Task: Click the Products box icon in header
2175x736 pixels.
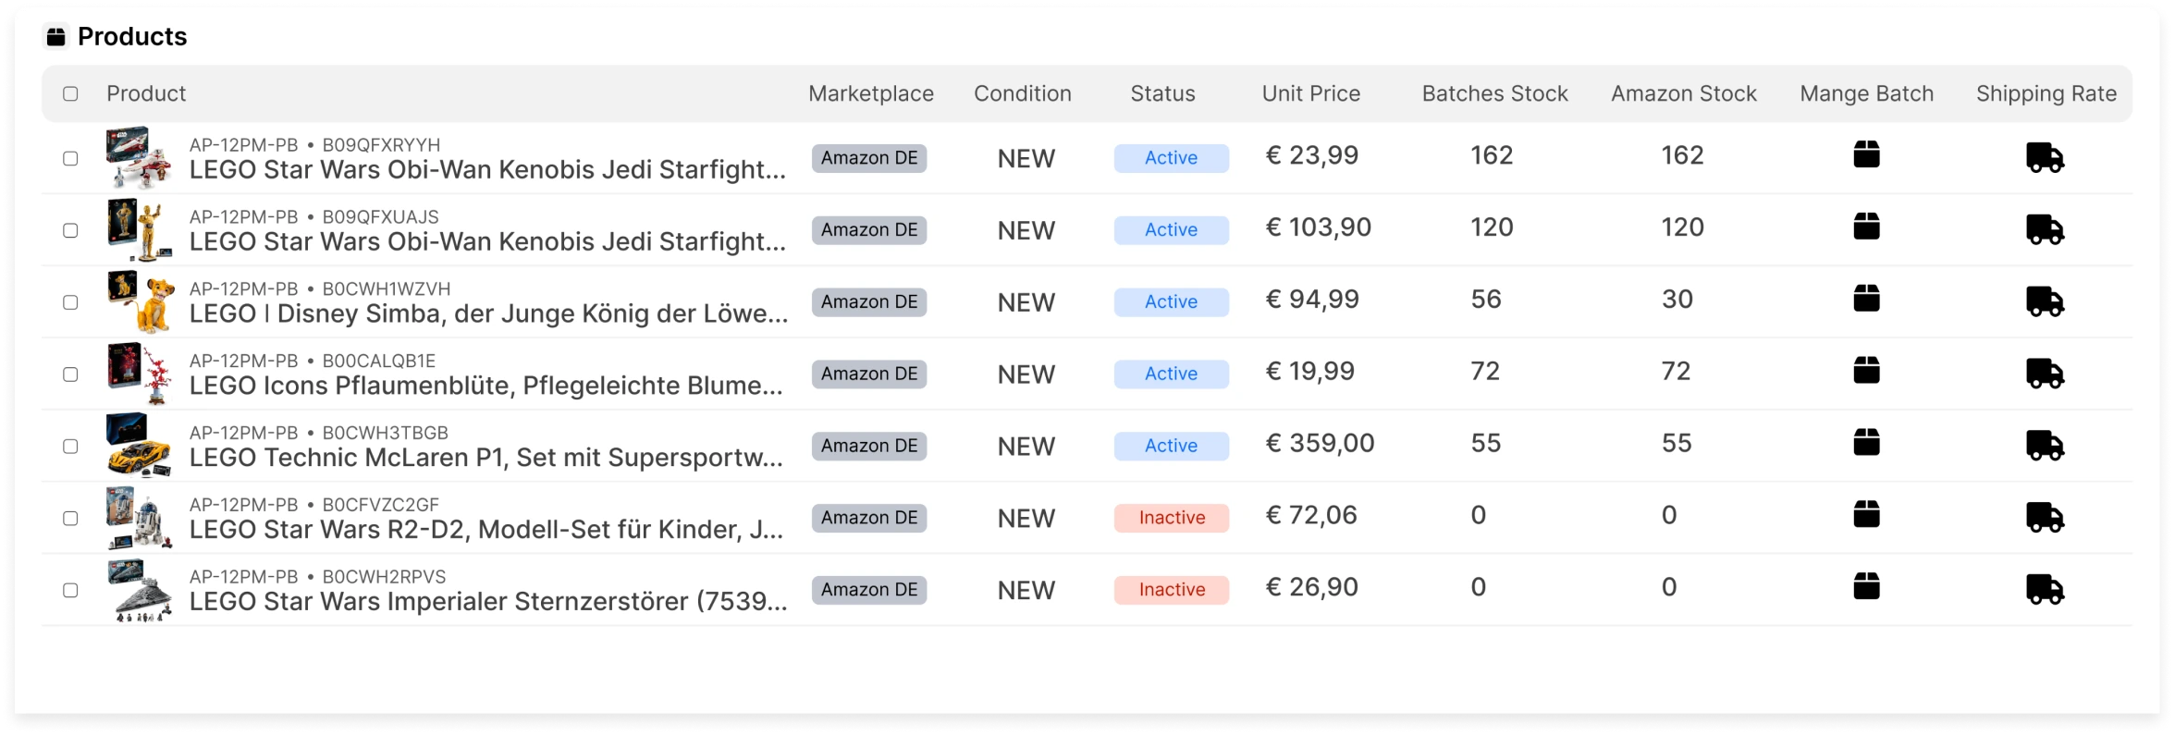Action: [56, 36]
